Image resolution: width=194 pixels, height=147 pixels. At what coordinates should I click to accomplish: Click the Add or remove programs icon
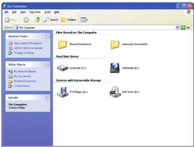click(11, 48)
